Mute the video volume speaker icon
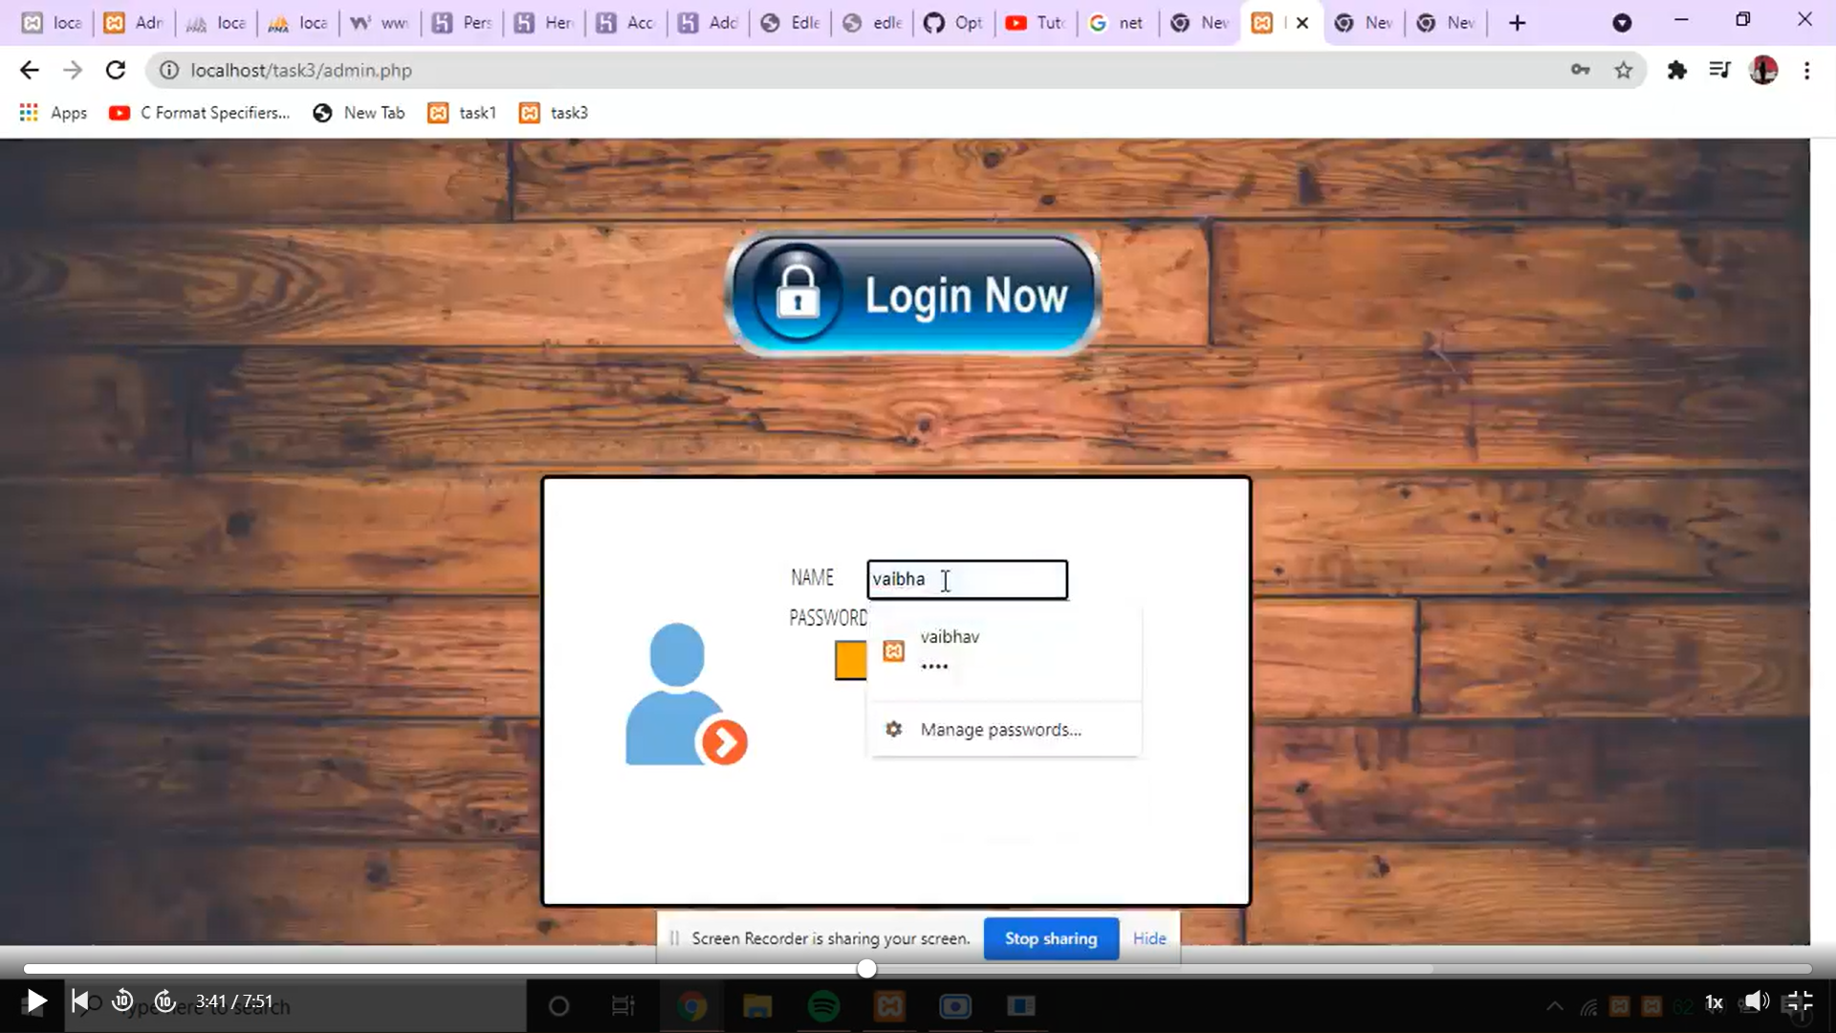Viewport: 1836px width, 1033px height. coord(1757,1001)
